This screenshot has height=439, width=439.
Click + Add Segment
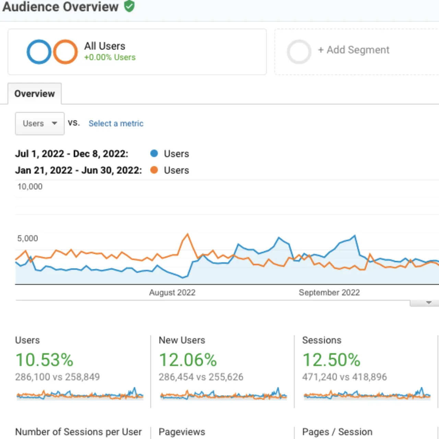click(x=354, y=50)
